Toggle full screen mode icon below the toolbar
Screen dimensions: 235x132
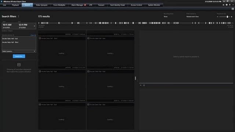point(233,9)
